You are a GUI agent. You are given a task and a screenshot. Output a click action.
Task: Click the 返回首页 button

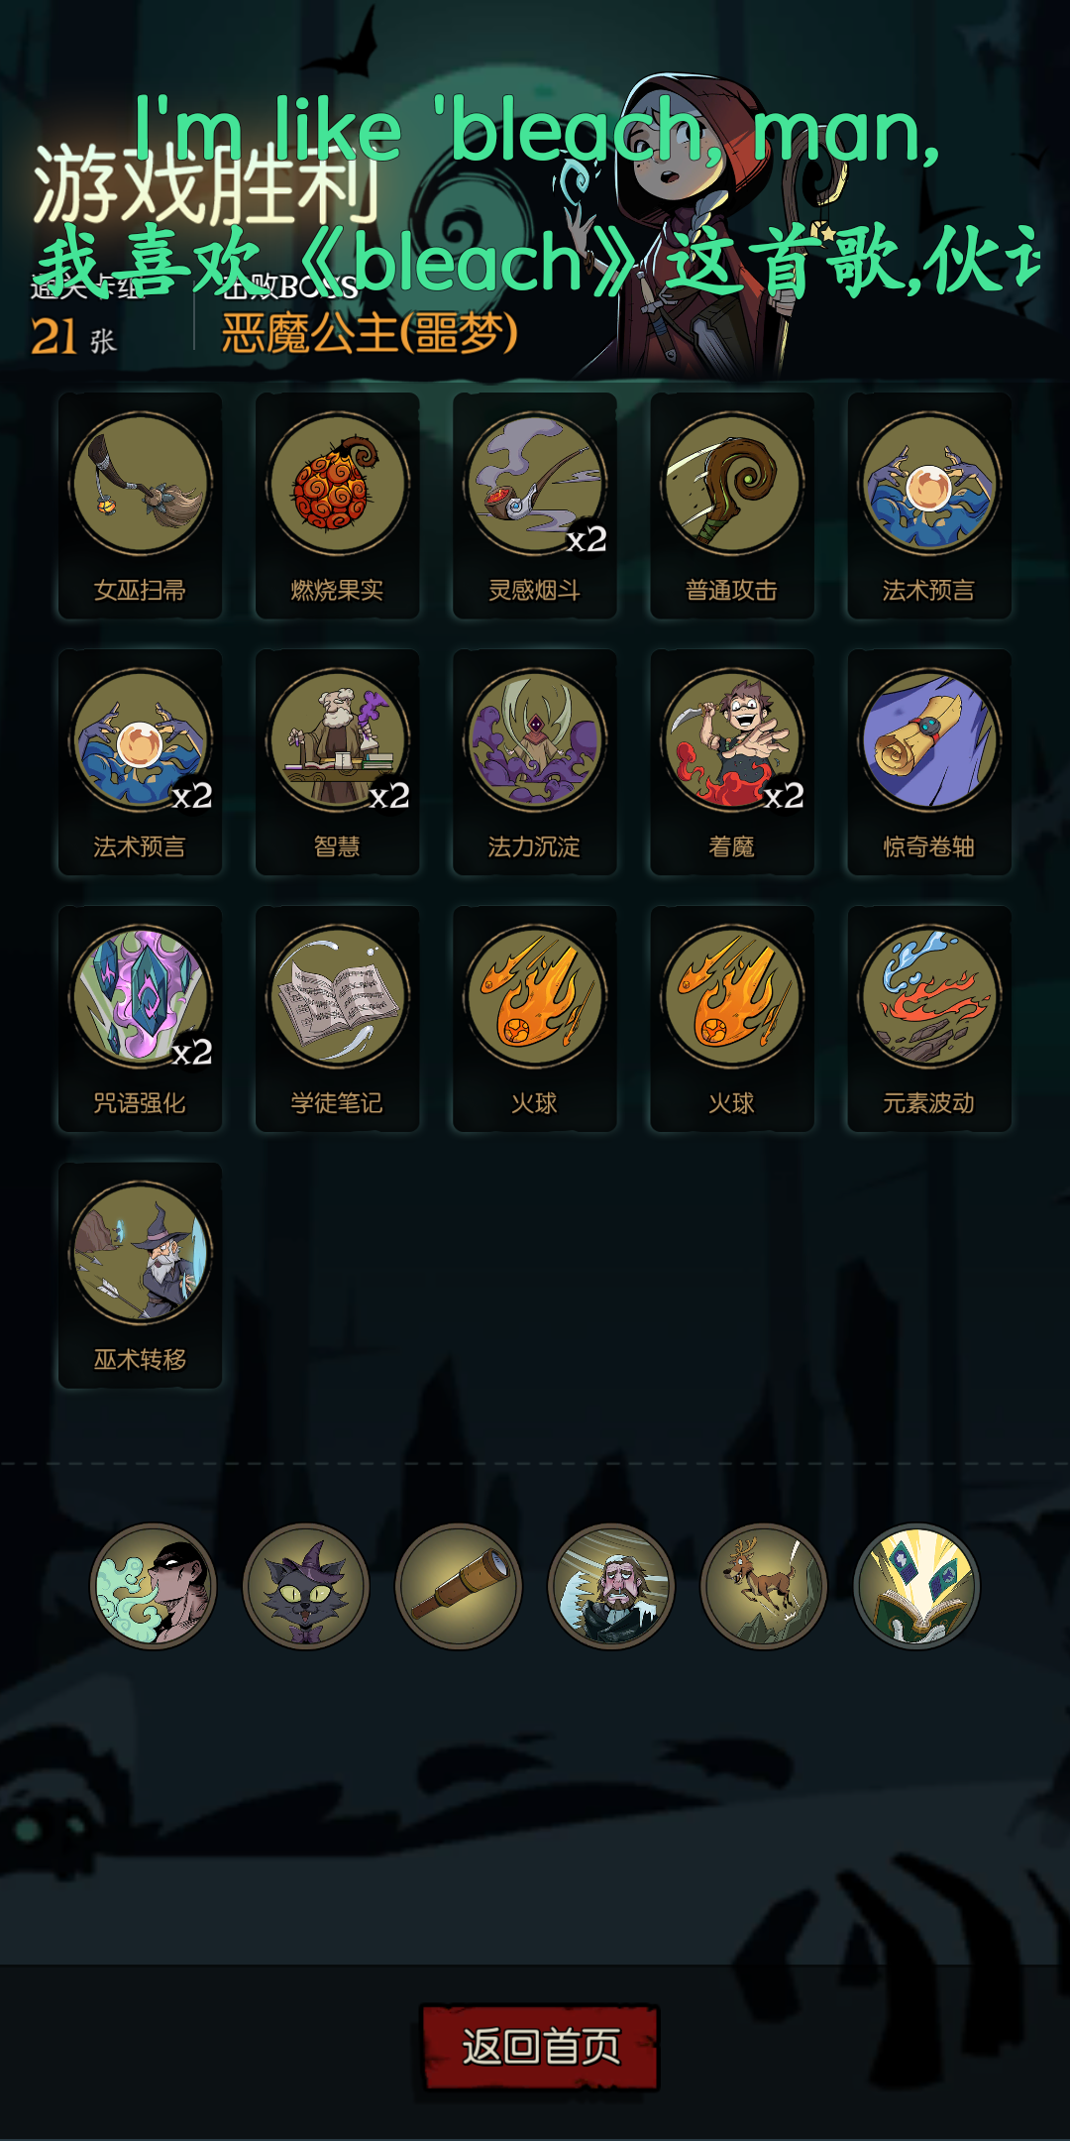540,2048
